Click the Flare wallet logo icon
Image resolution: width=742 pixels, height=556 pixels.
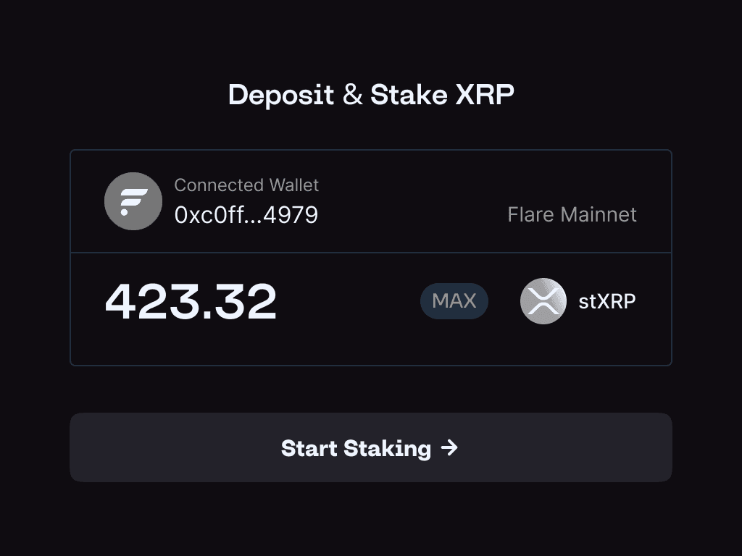pyautogui.click(x=133, y=201)
